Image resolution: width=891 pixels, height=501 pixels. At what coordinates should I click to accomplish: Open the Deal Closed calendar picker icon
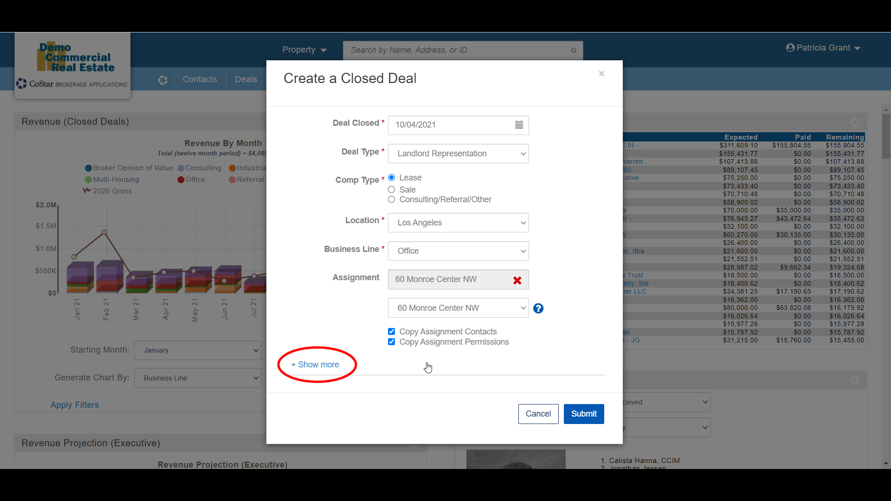pos(519,125)
